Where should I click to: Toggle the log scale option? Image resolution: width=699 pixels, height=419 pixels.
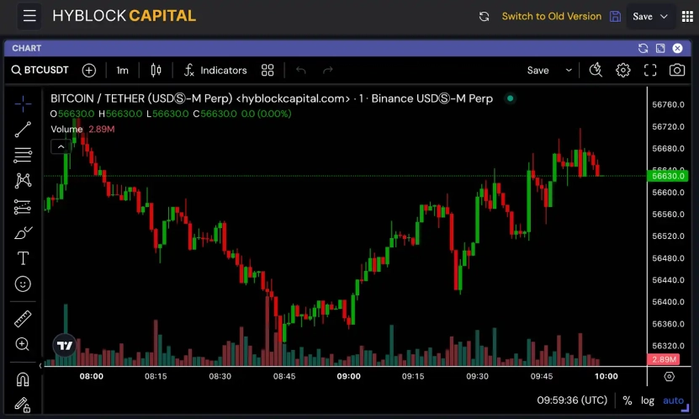[648, 400]
